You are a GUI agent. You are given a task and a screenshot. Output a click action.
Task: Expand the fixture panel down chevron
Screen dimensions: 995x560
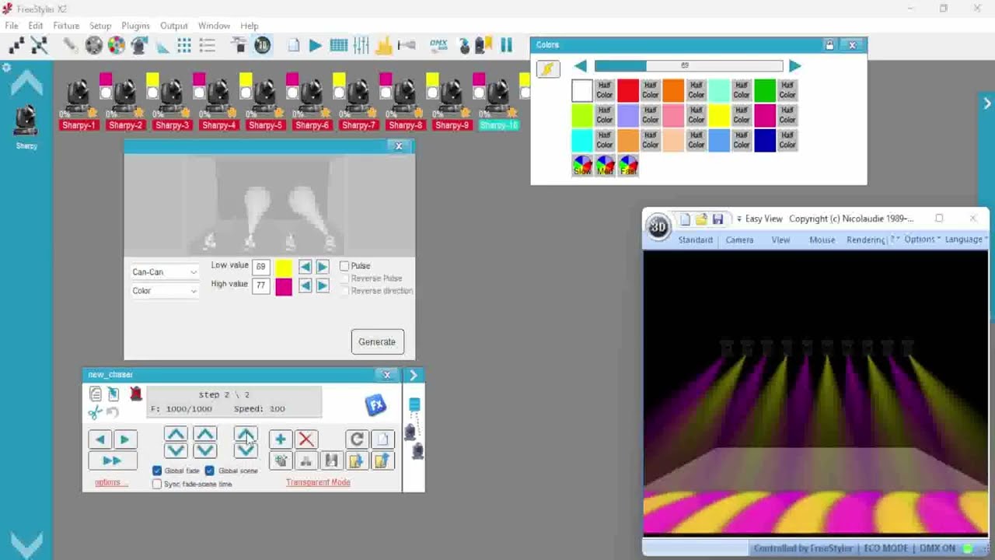[26, 544]
